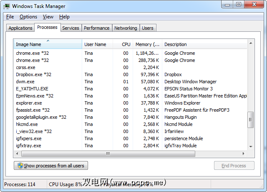
Task: Click the Windows Explorer description
Action: click(182, 103)
